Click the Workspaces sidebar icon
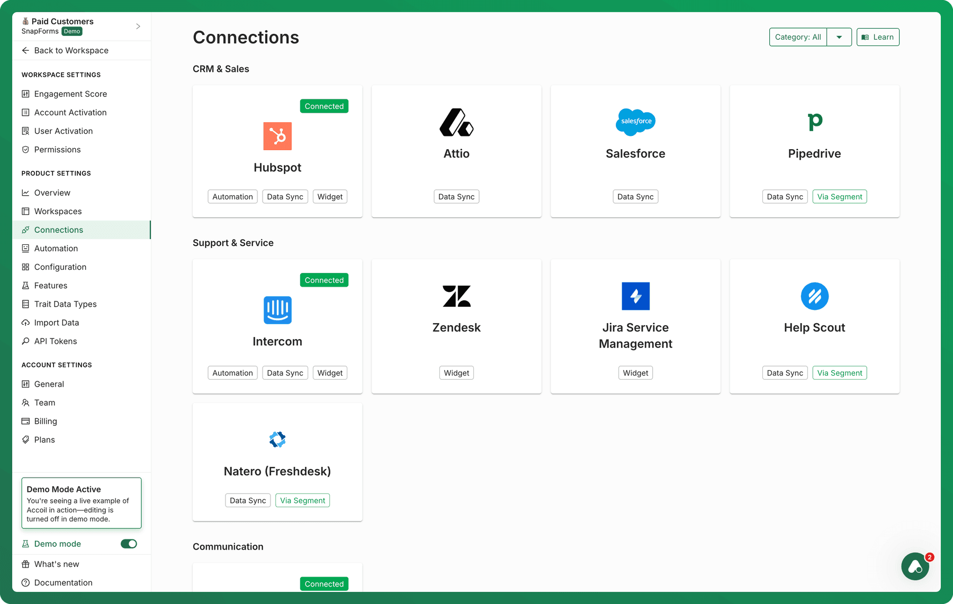Viewport: 953px width, 604px height. click(x=25, y=211)
